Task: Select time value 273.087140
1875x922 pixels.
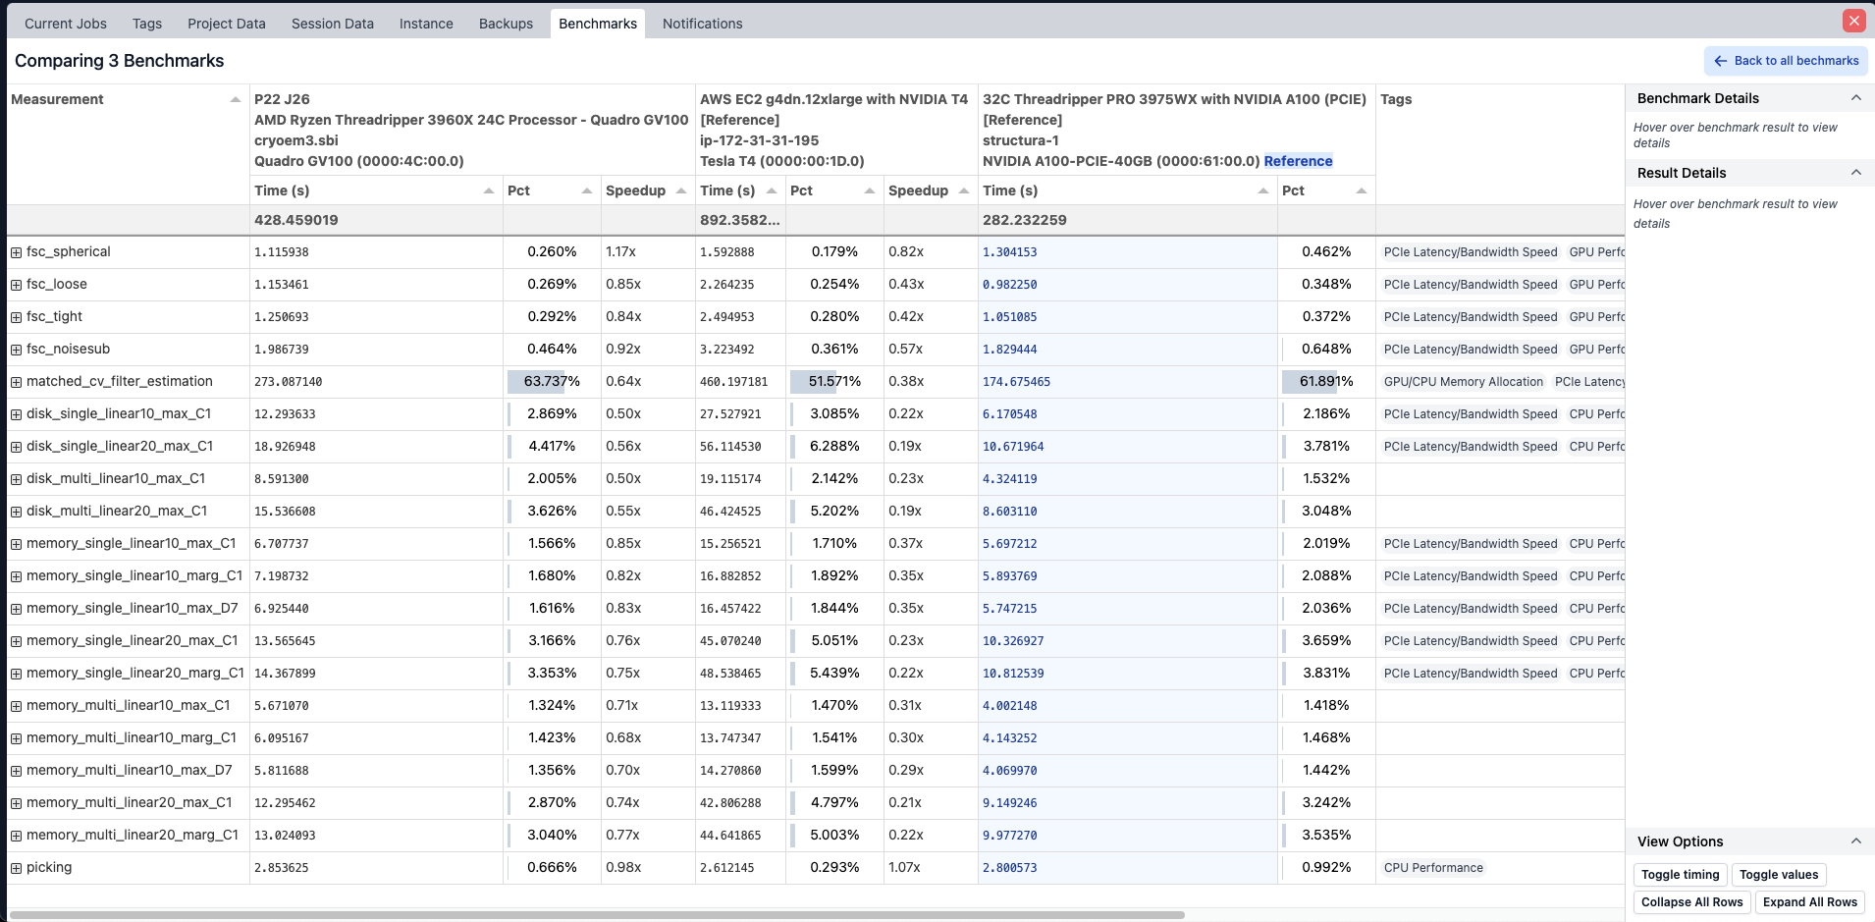Action: click(x=288, y=382)
